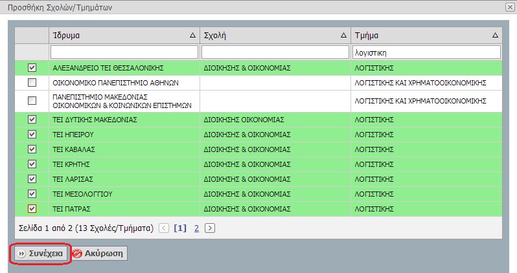Uncheck ΤΕΙ ΜΕΣΟΛΟΓΓΙΟΥ row checkbox
This screenshot has width=517, height=273.
point(32,193)
